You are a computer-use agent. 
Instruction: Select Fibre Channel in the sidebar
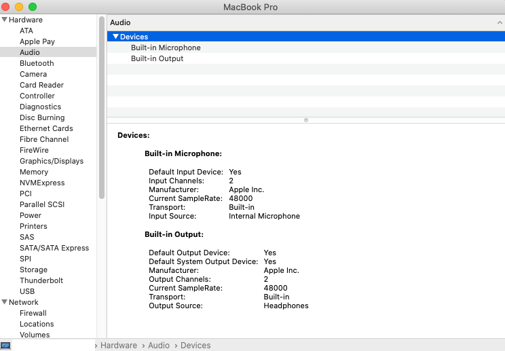point(44,139)
